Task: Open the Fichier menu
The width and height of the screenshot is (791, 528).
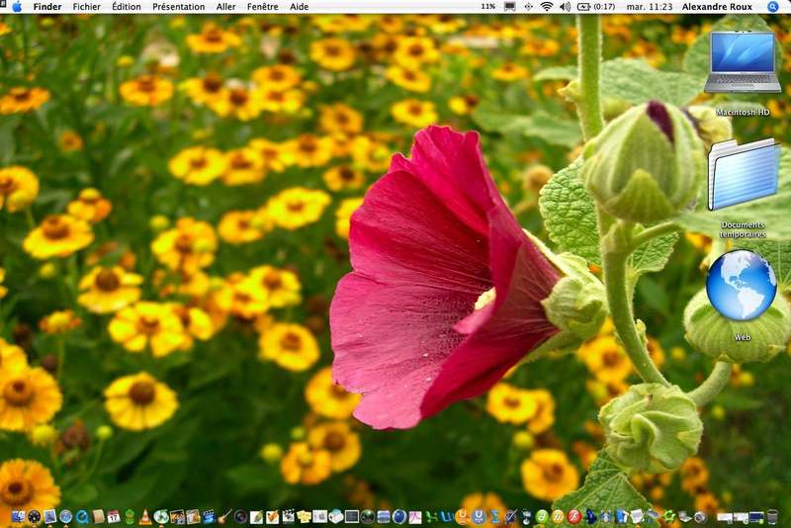Action: tap(86, 7)
